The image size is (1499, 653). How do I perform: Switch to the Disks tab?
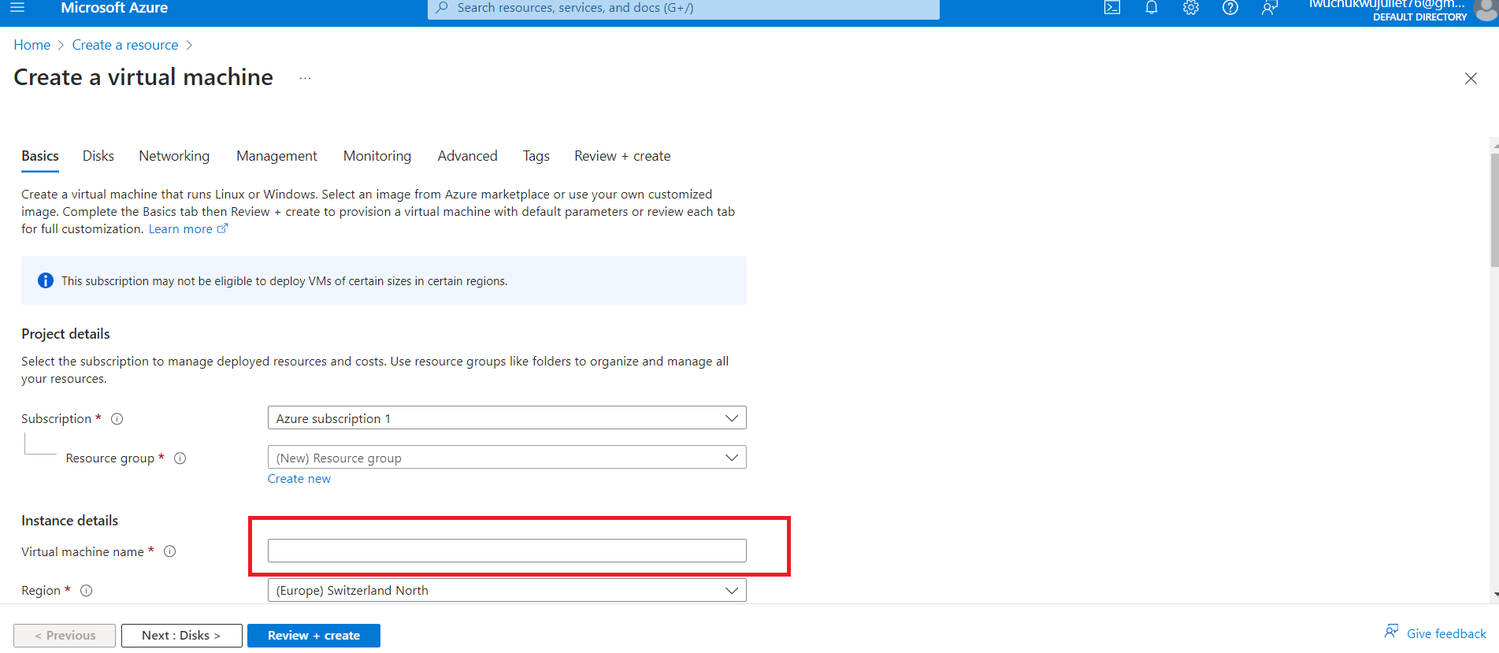(98, 156)
